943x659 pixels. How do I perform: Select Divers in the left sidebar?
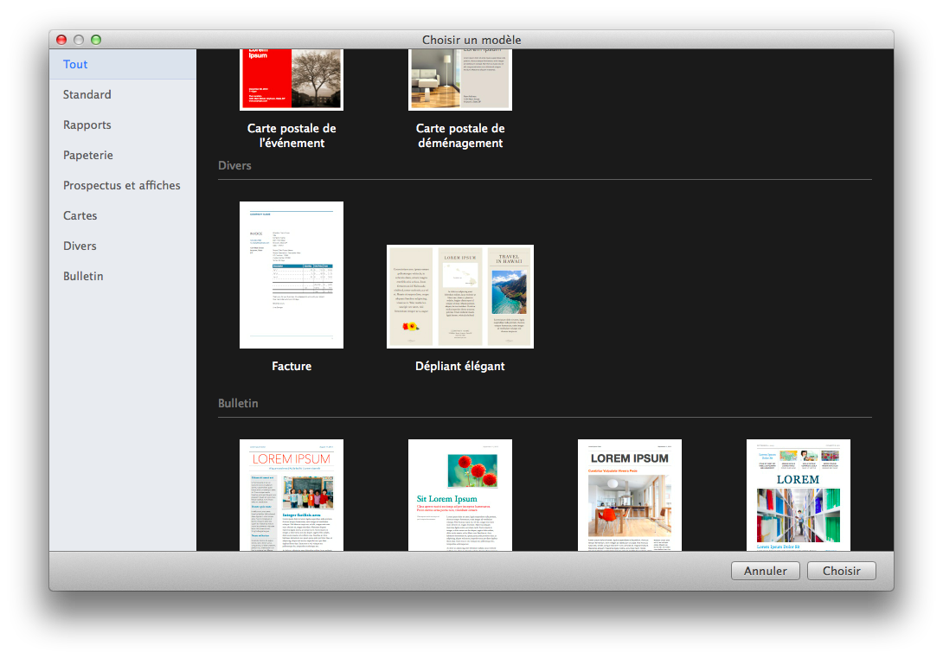coord(80,246)
